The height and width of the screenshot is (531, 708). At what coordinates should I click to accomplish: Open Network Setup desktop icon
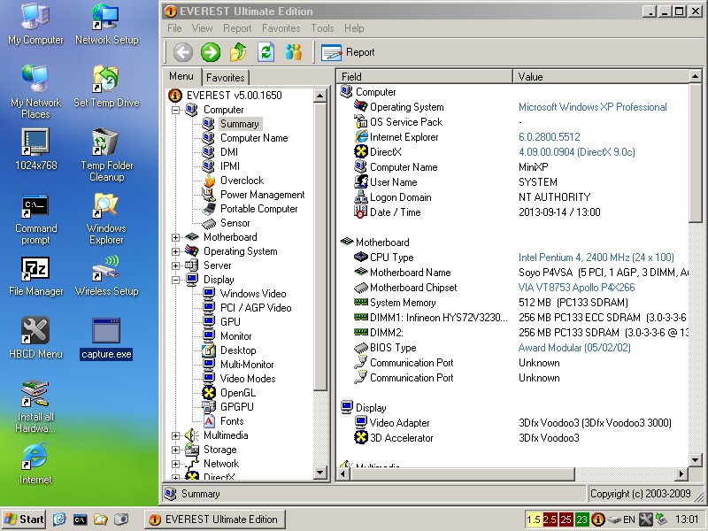106,25
